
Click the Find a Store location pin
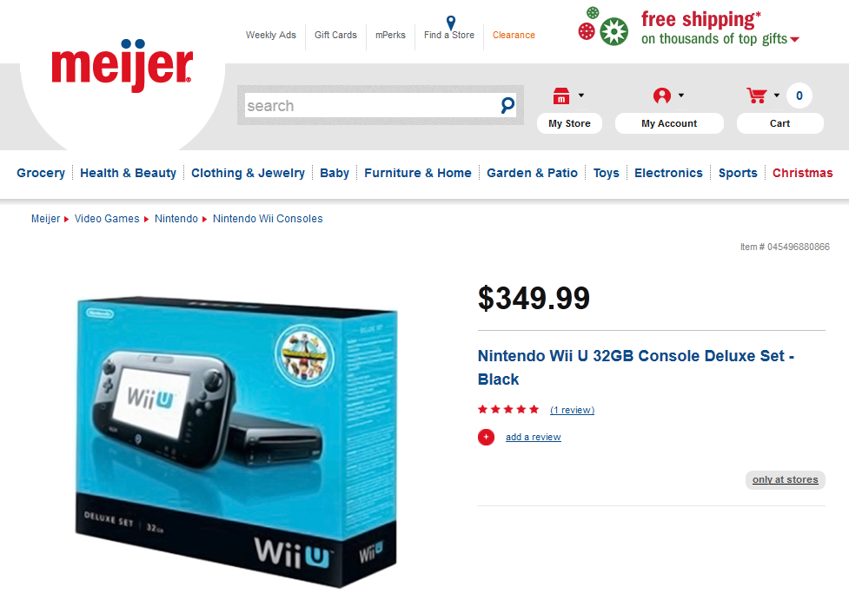[x=450, y=23]
